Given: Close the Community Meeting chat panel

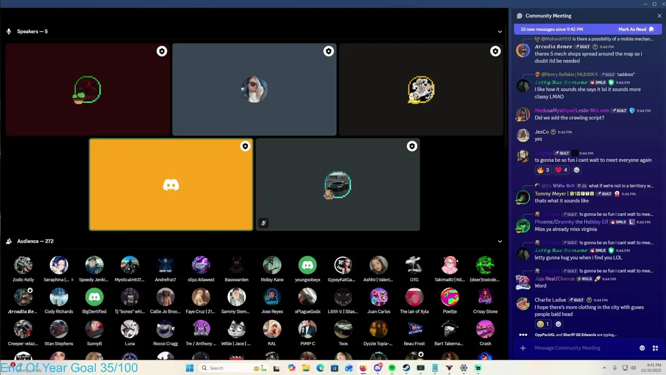Looking at the screenshot, I should click(x=659, y=16).
